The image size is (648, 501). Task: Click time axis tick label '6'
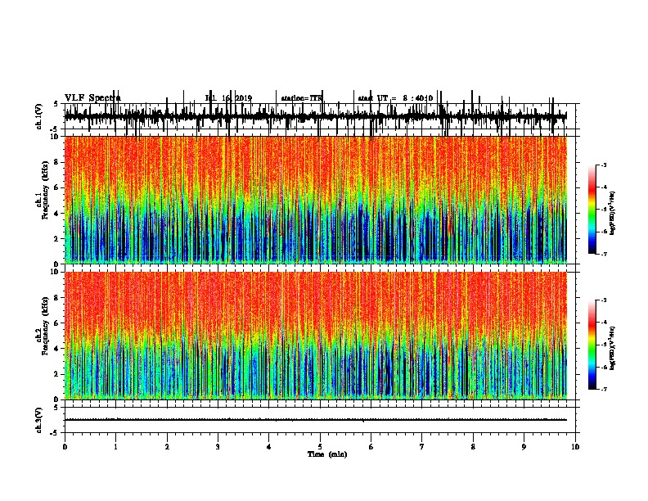[371, 447]
